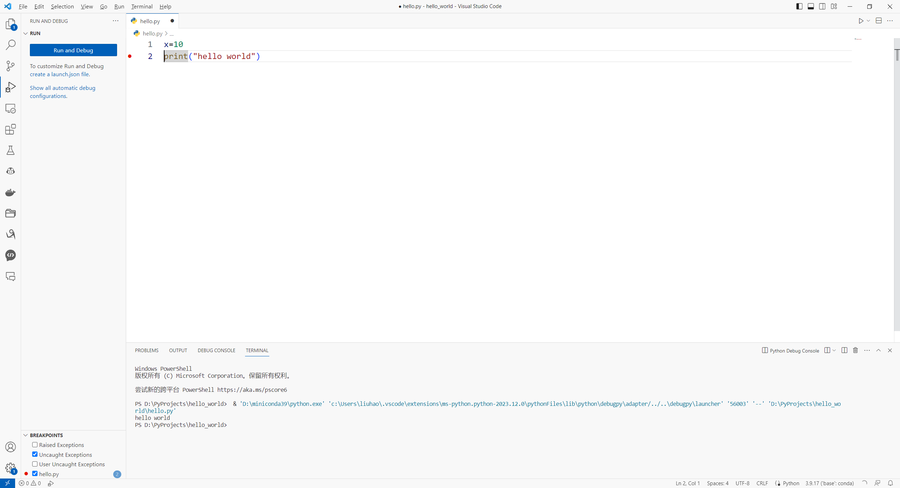Close the terminal panel
The height and width of the screenshot is (488, 900).
(x=890, y=350)
